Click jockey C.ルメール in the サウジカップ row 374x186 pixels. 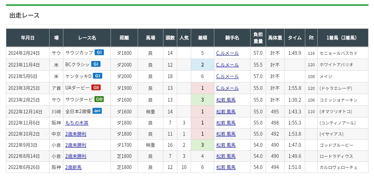point(227,53)
